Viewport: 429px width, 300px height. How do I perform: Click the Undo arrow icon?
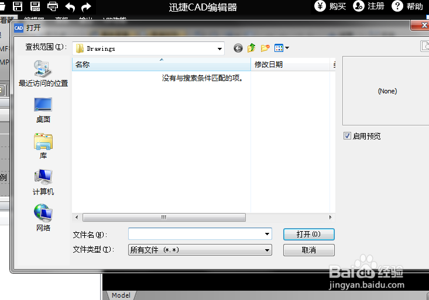tap(70, 6)
